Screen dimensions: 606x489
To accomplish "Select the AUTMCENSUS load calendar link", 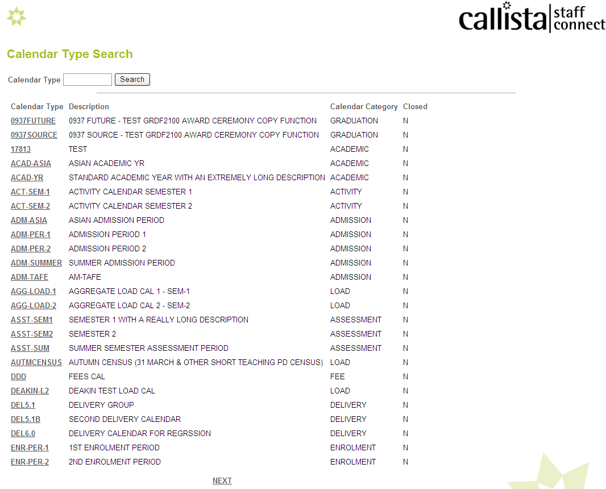I will tap(36, 362).
